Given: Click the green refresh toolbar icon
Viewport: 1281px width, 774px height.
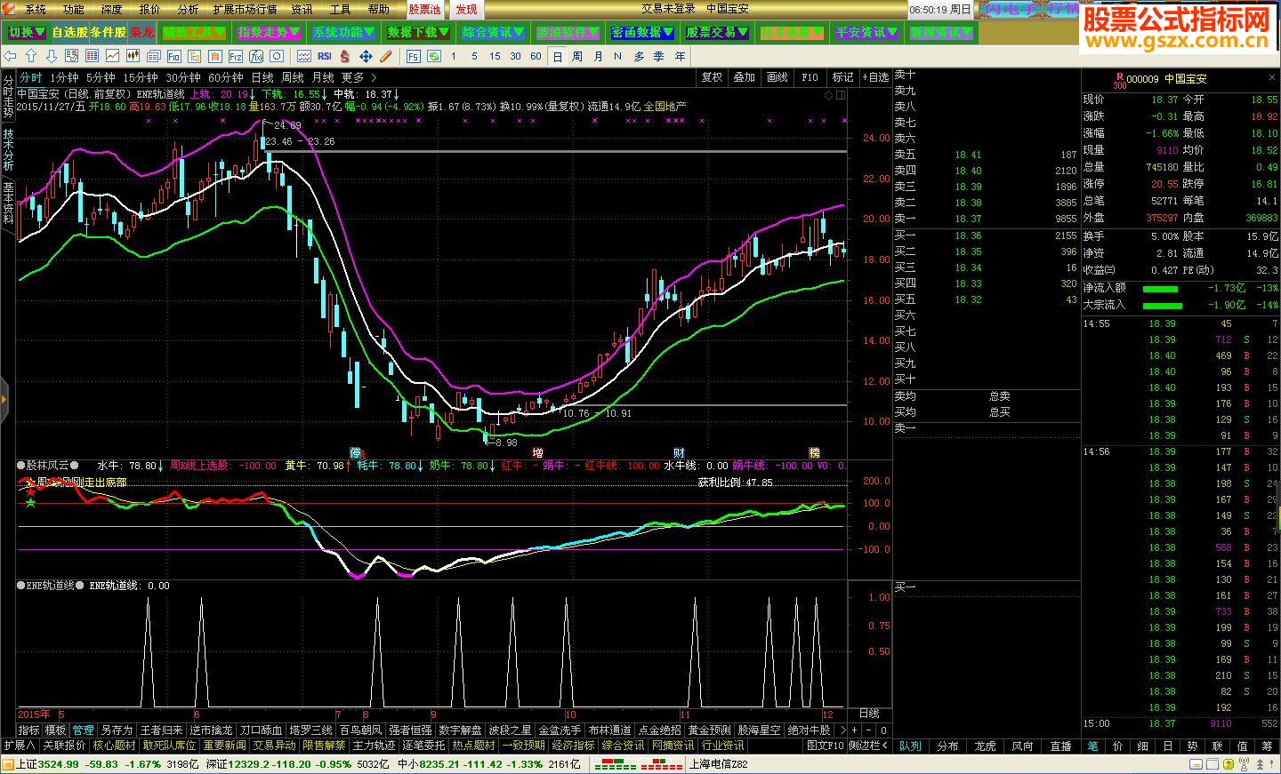Looking at the screenshot, I should click(x=434, y=56).
